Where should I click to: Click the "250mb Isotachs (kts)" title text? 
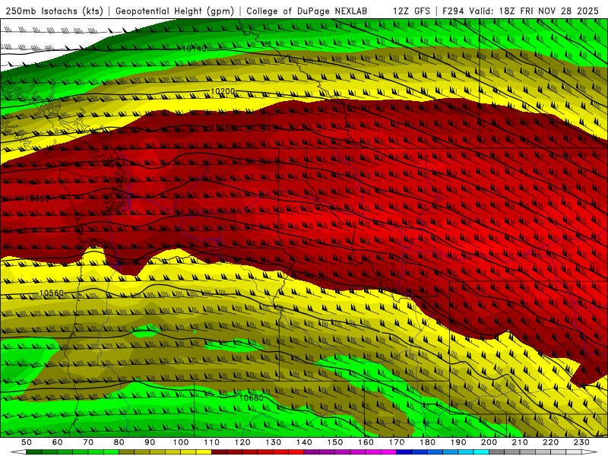pos(54,11)
